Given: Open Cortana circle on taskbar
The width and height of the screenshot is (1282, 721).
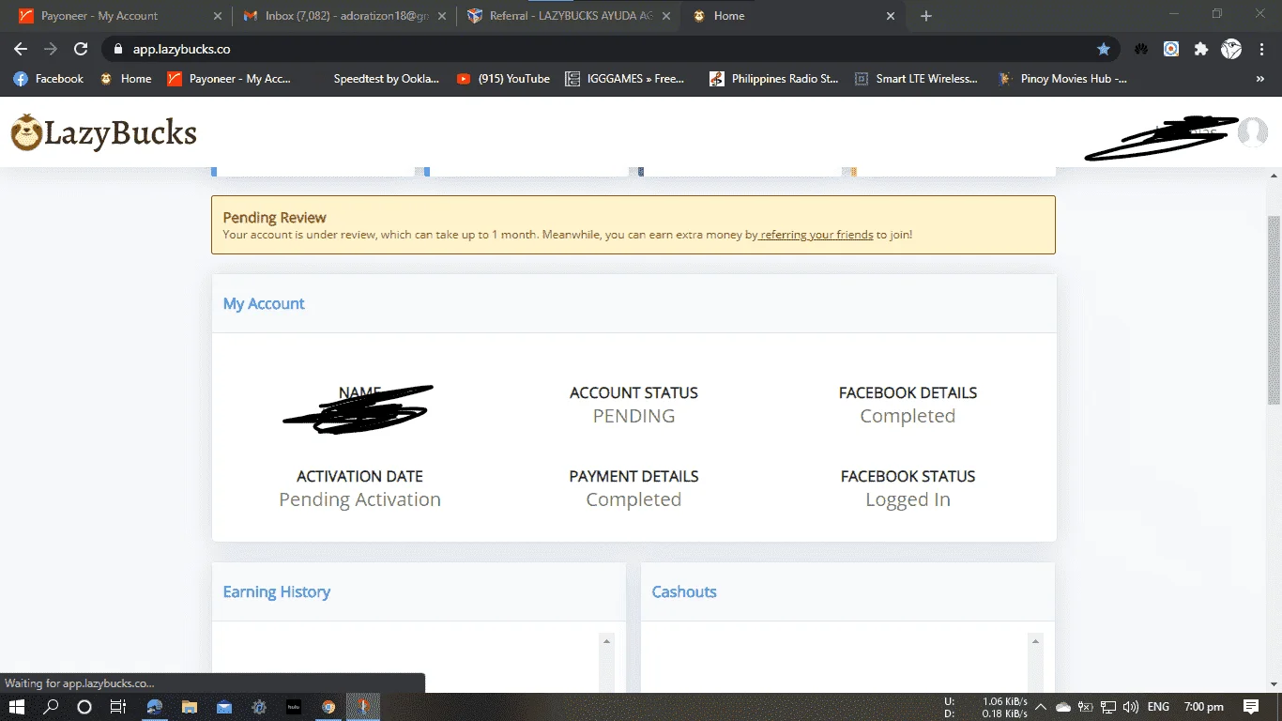Looking at the screenshot, I should tap(84, 707).
